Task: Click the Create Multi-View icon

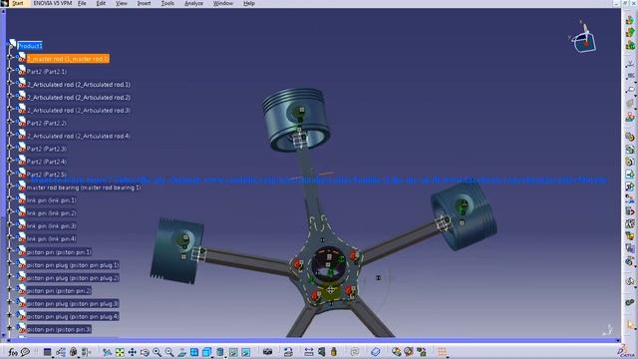Action: click(x=194, y=352)
